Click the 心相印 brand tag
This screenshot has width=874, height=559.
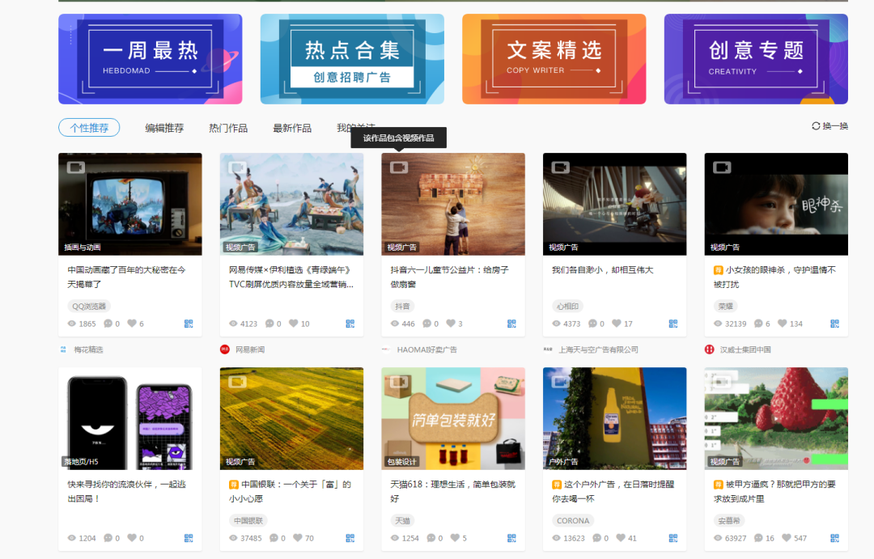tap(567, 306)
